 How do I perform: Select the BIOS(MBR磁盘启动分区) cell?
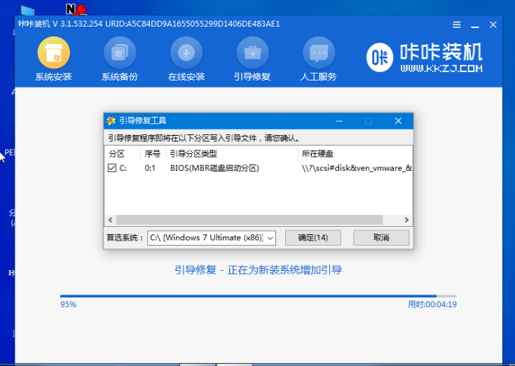click(x=214, y=168)
